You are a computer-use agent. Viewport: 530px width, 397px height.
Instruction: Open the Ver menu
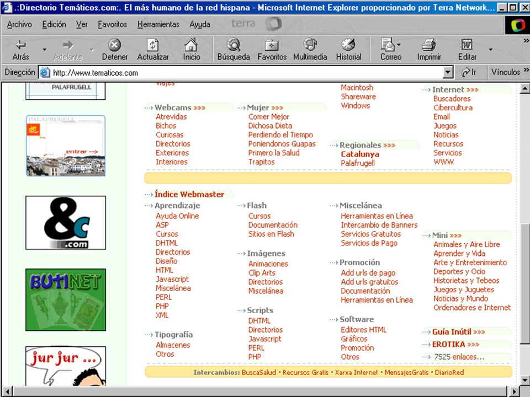(x=82, y=24)
